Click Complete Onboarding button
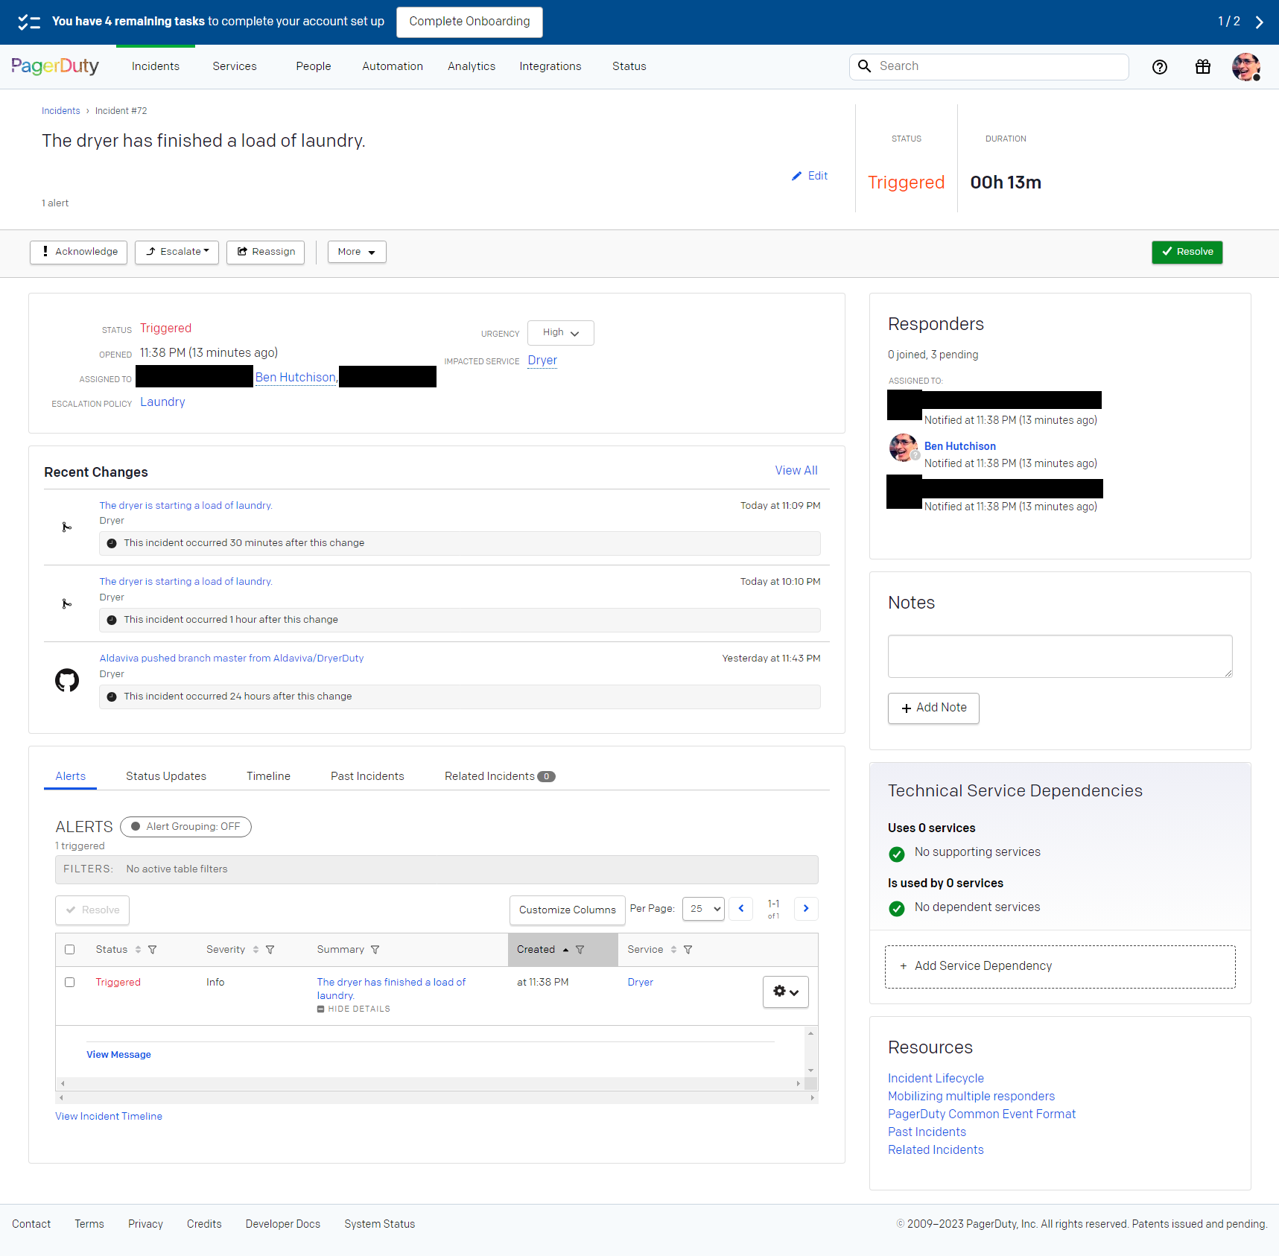Viewport: 1279px width, 1256px height. click(470, 22)
